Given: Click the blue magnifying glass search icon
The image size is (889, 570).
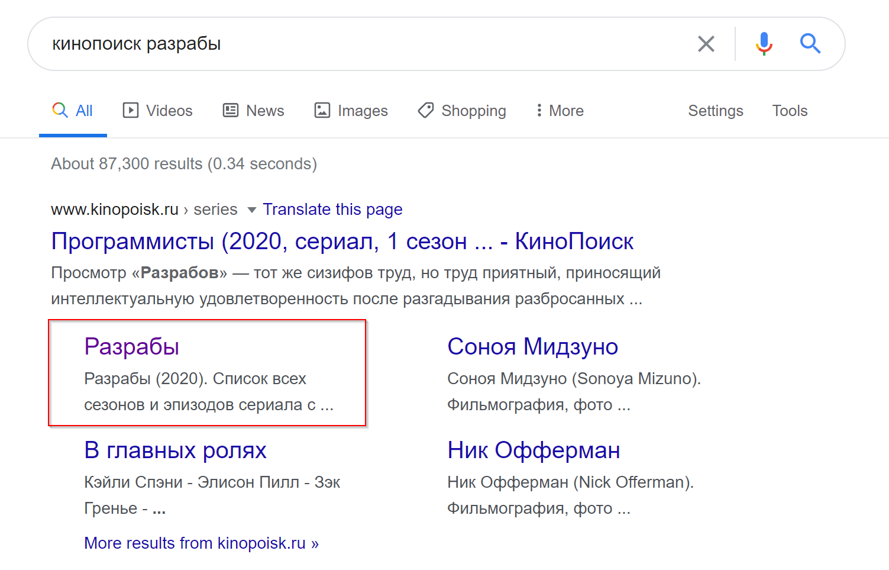Looking at the screenshot, I should pos(810,44).
